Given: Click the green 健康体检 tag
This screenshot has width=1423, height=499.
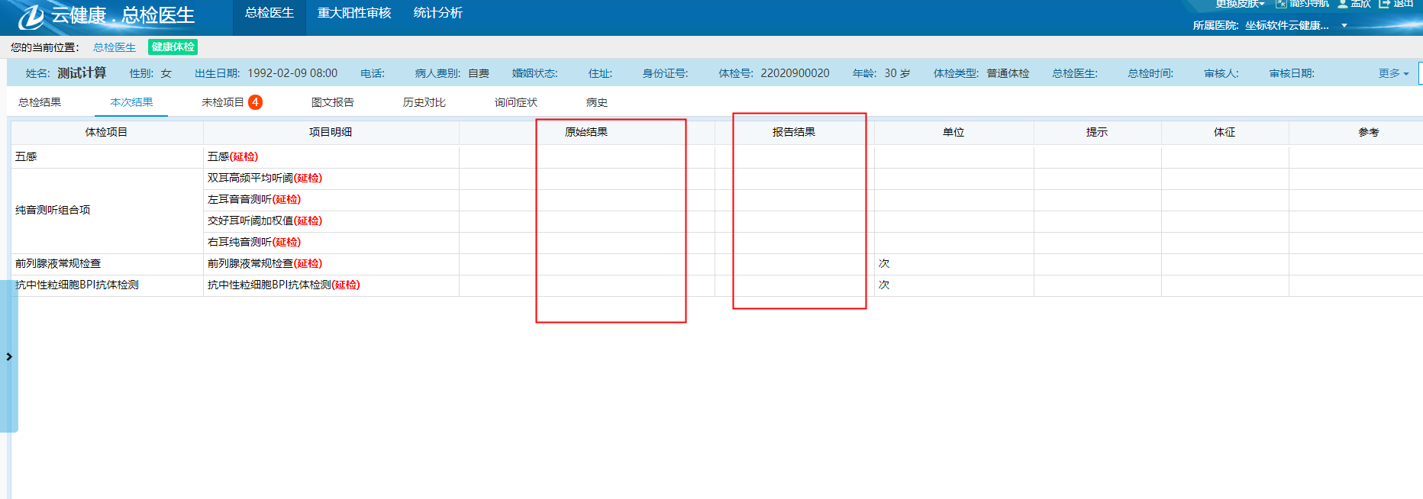Looking at the screenshot, I should pos(173,47).
